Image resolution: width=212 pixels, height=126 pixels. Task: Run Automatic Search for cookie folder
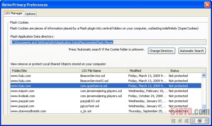192,51
